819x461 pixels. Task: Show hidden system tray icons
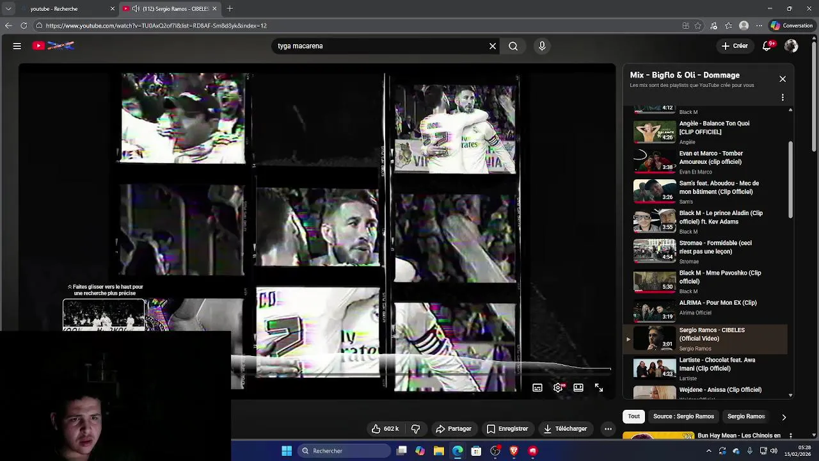tap(708, 451)
